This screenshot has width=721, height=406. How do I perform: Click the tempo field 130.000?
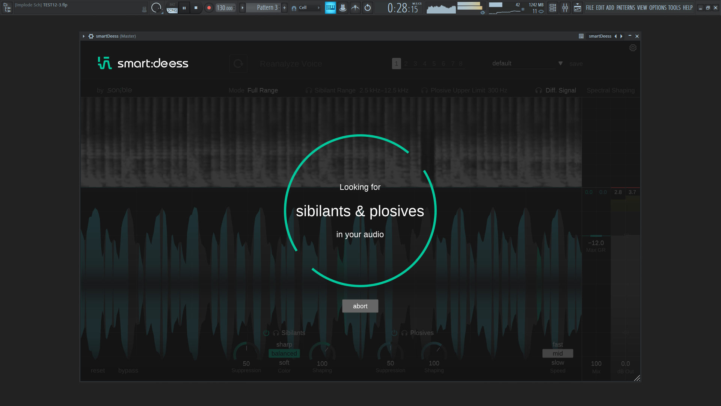pos(225,8)
